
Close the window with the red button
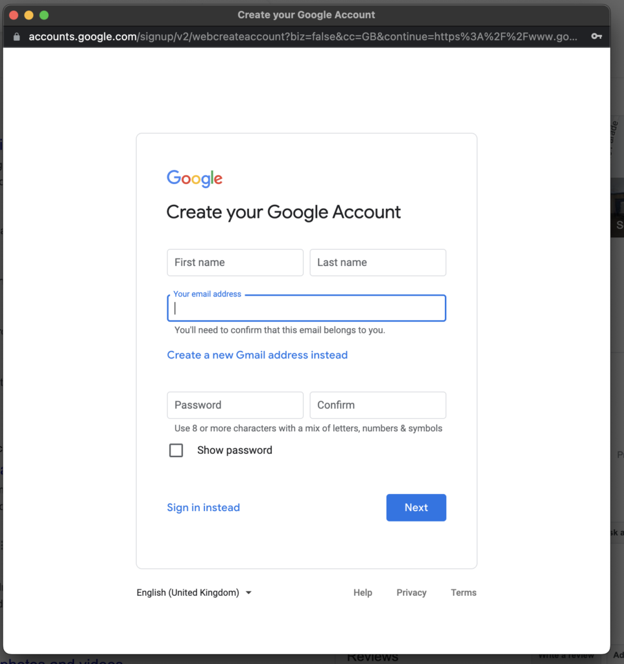point(13,15)
